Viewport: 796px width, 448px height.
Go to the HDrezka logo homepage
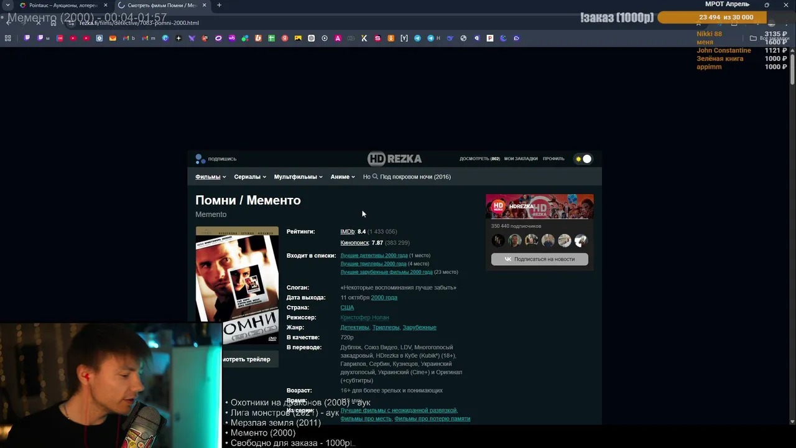tap(395, 159)
